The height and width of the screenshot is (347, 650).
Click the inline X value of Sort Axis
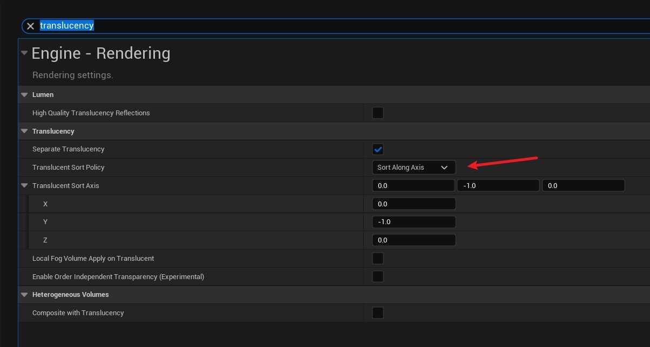click(413, 186)
